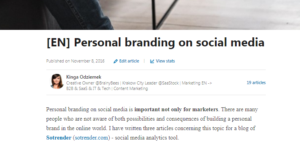Click the Published on November 8, 2016 date
Image resolution: width=300 pixels, height=145 pixels.
pyautogui.click(x=75, y=61)
